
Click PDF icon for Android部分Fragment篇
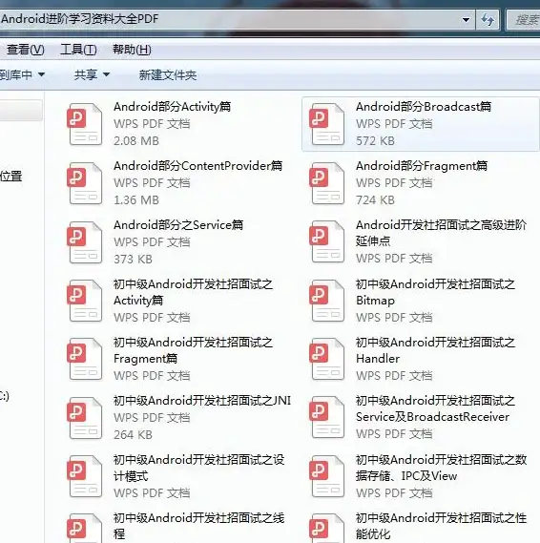point(327,183)
